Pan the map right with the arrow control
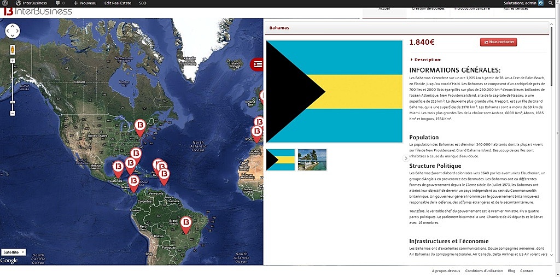The width and height of the screenshot is (560, 277). (17, 31)
